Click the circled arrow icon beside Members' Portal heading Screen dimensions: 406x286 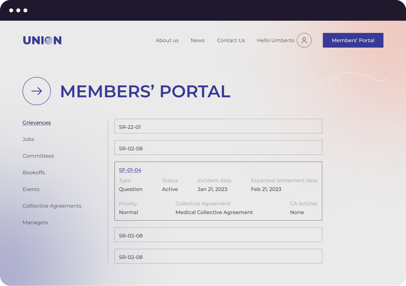(x=37, y=91)
